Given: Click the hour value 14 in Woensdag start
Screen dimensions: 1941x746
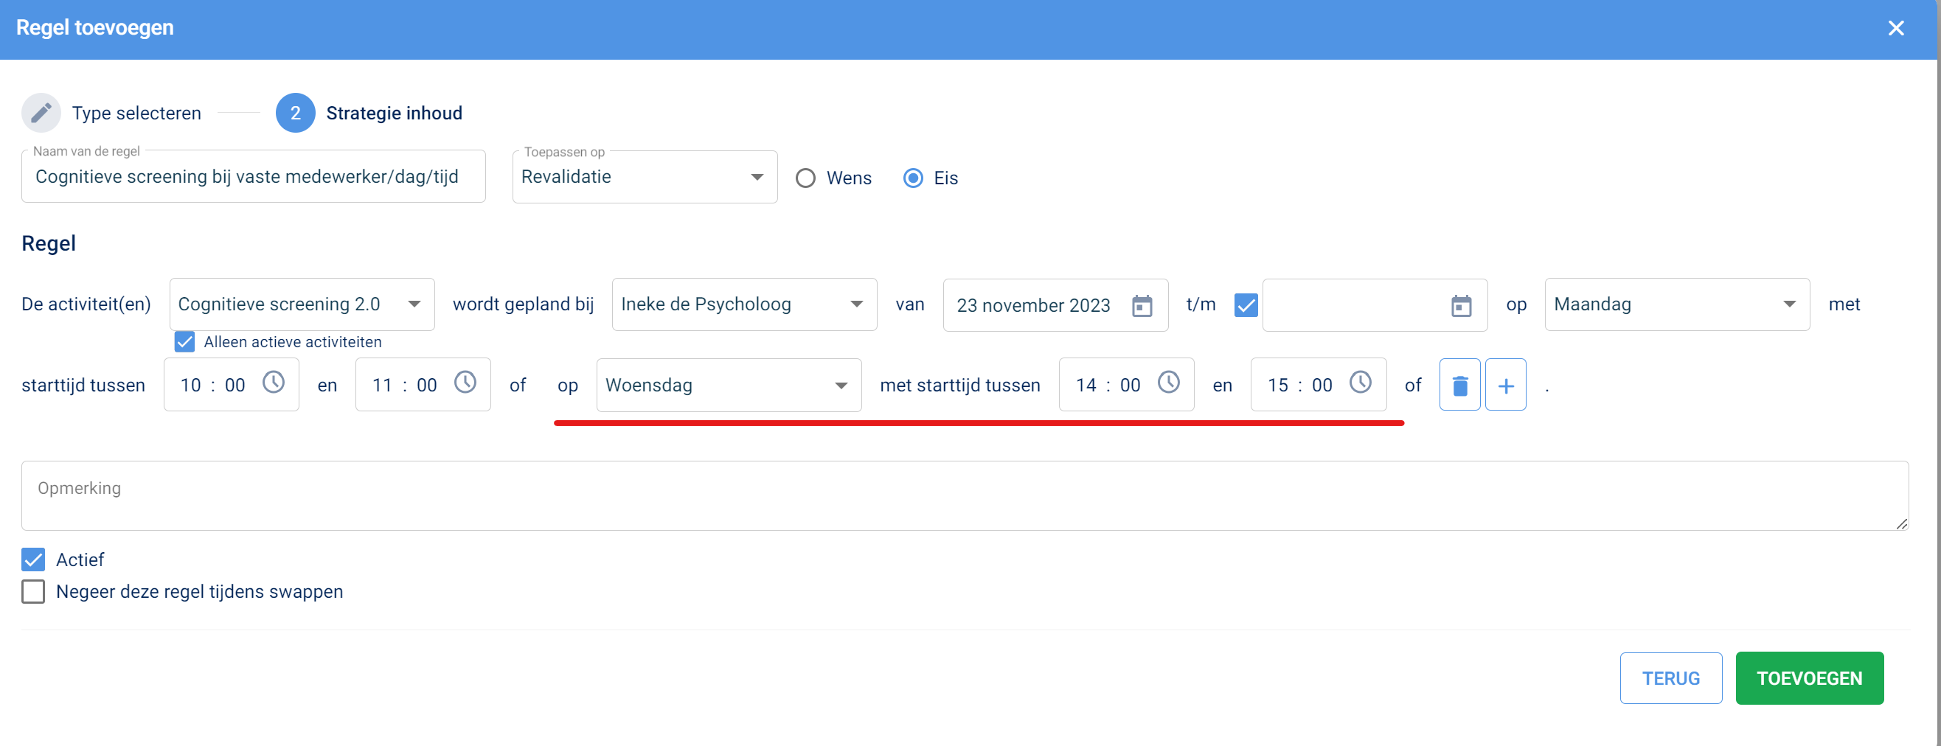Looking at the screenshot, I should point(1086,385).
